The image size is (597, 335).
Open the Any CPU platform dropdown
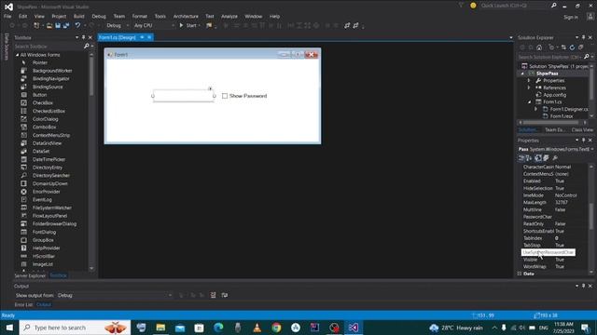click(x=154, y=25)
